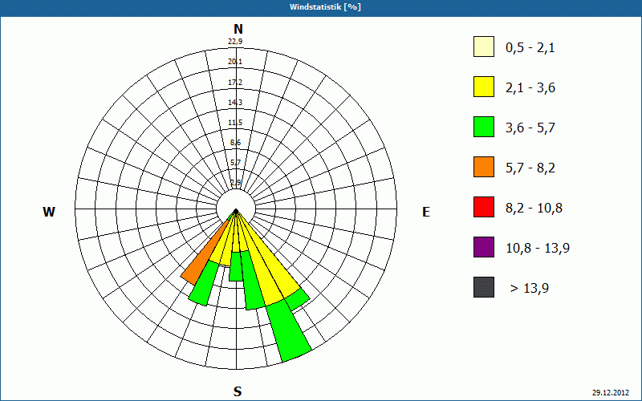Image resolution: width=642 pixels, height=401 pixels.
Task: Click the W compass label
Action: tap(49, 212)
